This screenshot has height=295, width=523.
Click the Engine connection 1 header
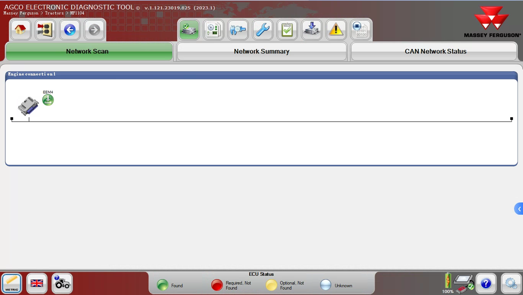(x=32, y=74)
